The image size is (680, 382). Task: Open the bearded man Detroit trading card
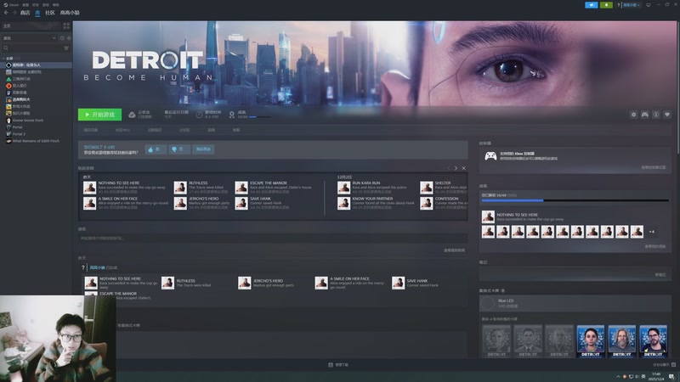click(622, 341)
